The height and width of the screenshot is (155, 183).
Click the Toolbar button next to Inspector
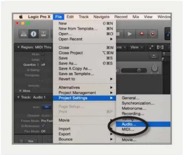[44, 34]
